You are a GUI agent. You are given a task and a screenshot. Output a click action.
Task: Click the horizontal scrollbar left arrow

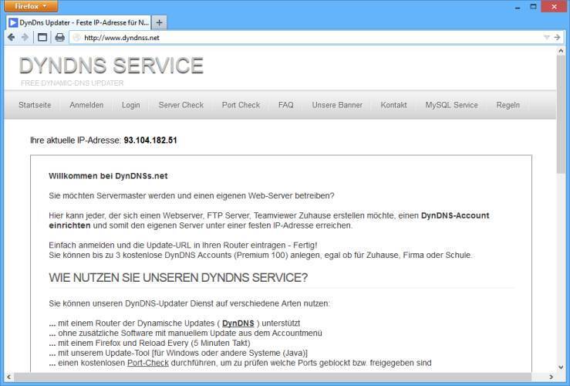pos(8,377)
